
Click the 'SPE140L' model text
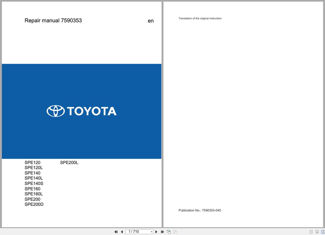coord(33,178)
